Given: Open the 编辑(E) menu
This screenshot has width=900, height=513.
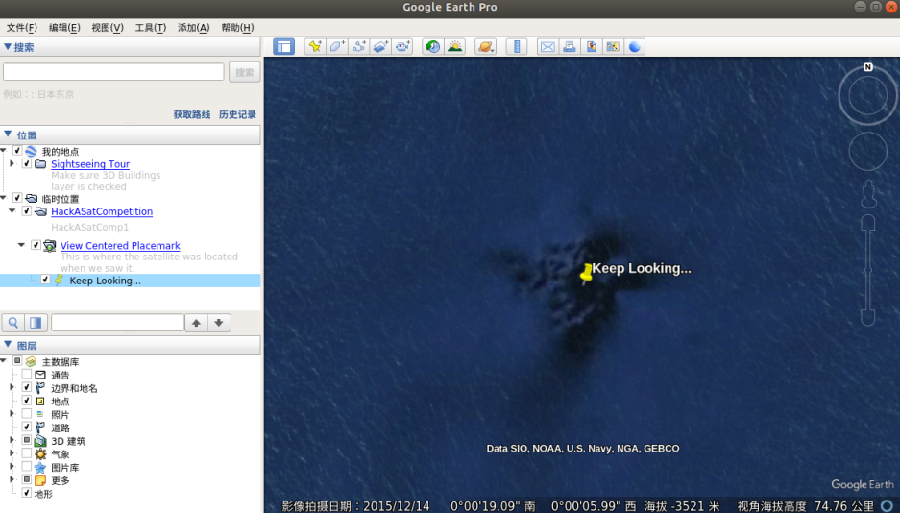Looking at the screenshot, I should click(64, 28).
